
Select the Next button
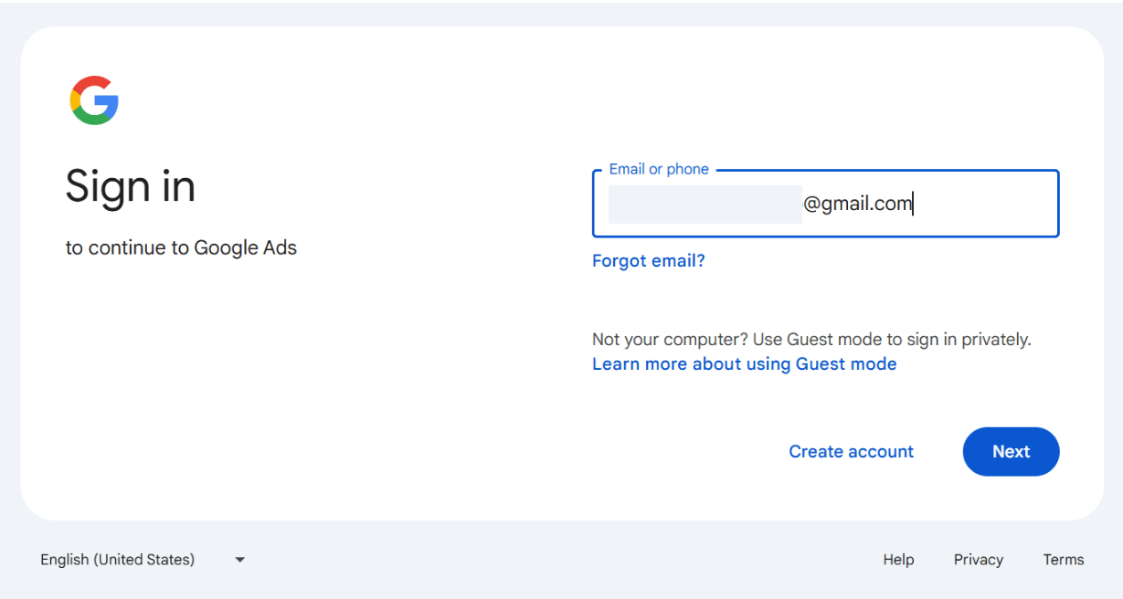pyautogui.click(x=1011, y=451)
